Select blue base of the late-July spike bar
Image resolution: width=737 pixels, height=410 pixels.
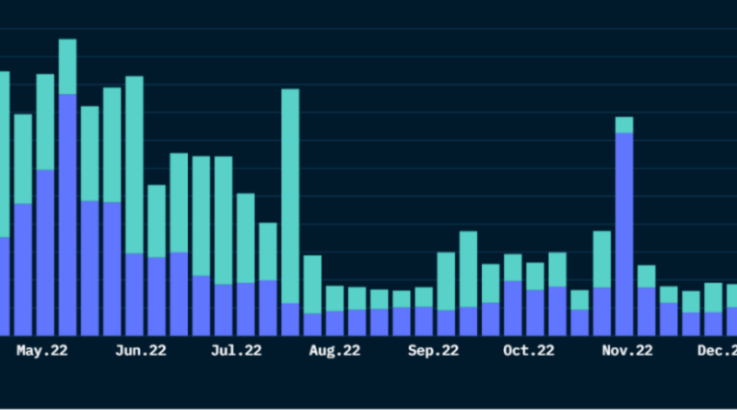click(x=289, y=319)
